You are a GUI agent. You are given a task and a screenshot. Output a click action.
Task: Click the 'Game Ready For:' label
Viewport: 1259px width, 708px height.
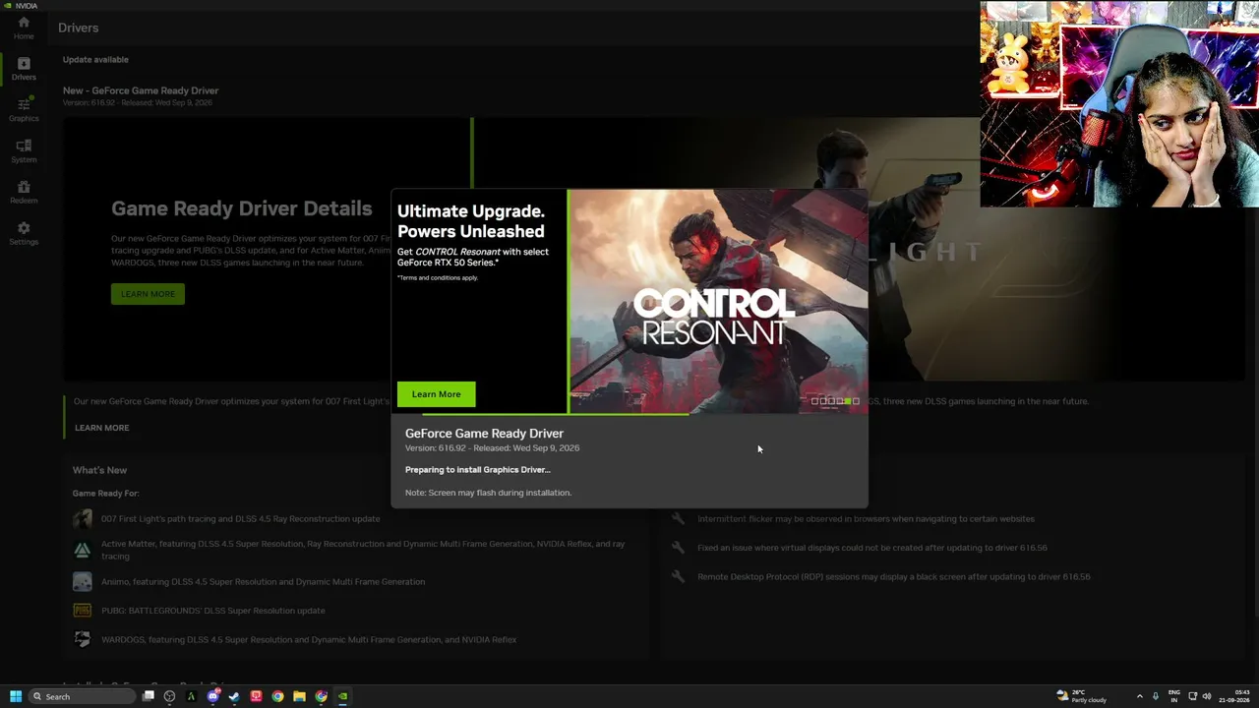pyautogui.click(x=105, y=494)
